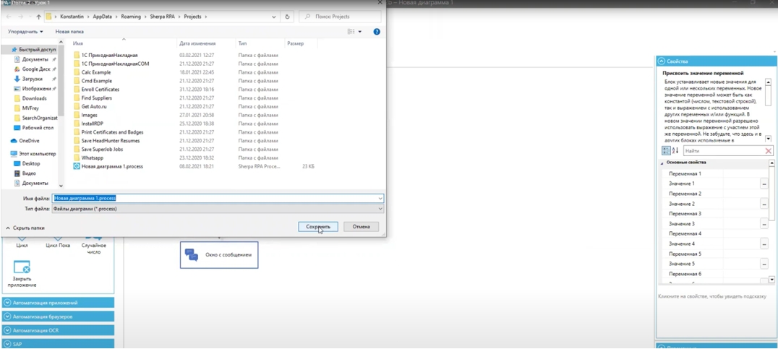Go up one folder level
Screen dimensions: 778x349
(38, 17)
